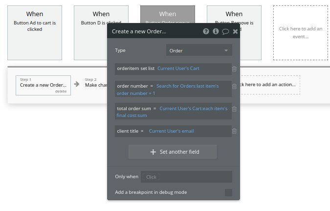This screenshot has width=330, height=211.
Task: Click here to add an event
Action: tap(300, 32)
